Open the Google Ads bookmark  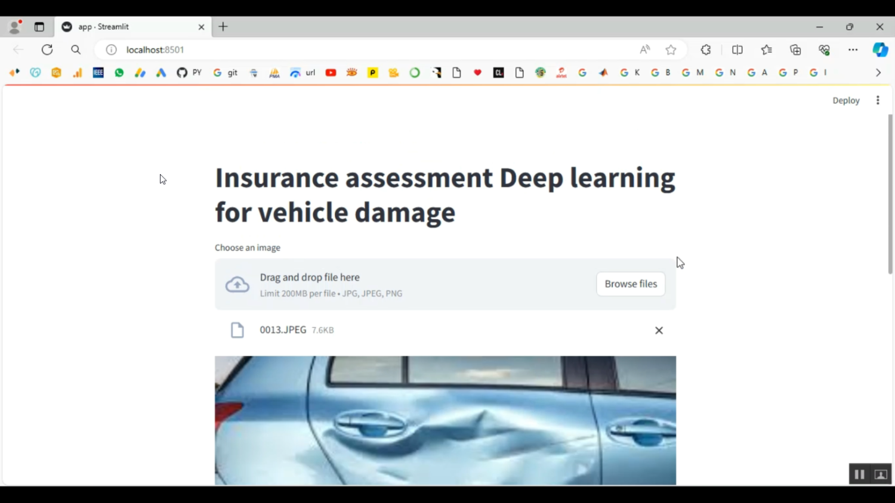click(x=161, y=73)
